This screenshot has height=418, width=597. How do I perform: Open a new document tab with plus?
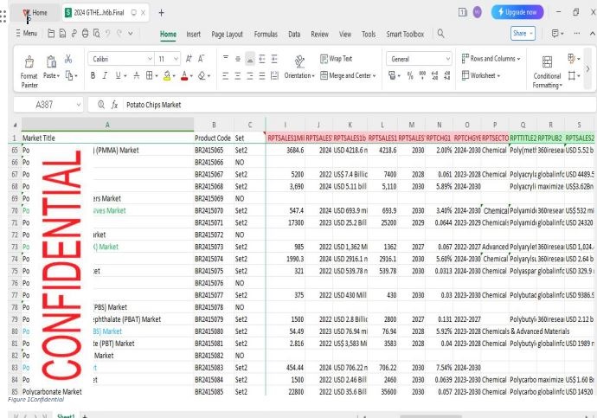162,13
